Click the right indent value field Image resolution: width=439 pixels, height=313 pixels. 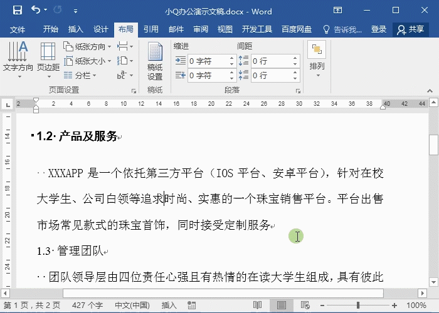coord(208,76)
